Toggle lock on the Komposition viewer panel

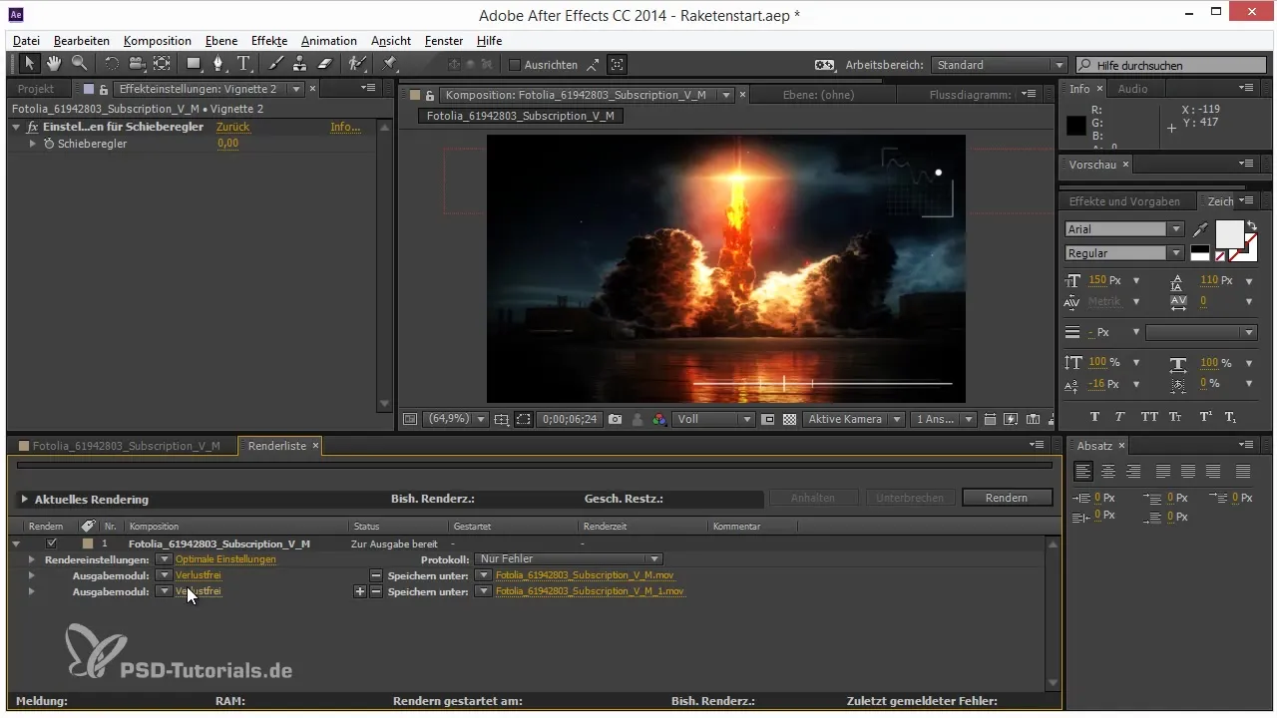click(430, 96)
